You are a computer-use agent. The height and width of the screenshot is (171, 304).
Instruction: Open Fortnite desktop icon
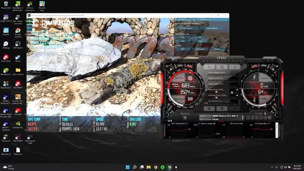6,31
